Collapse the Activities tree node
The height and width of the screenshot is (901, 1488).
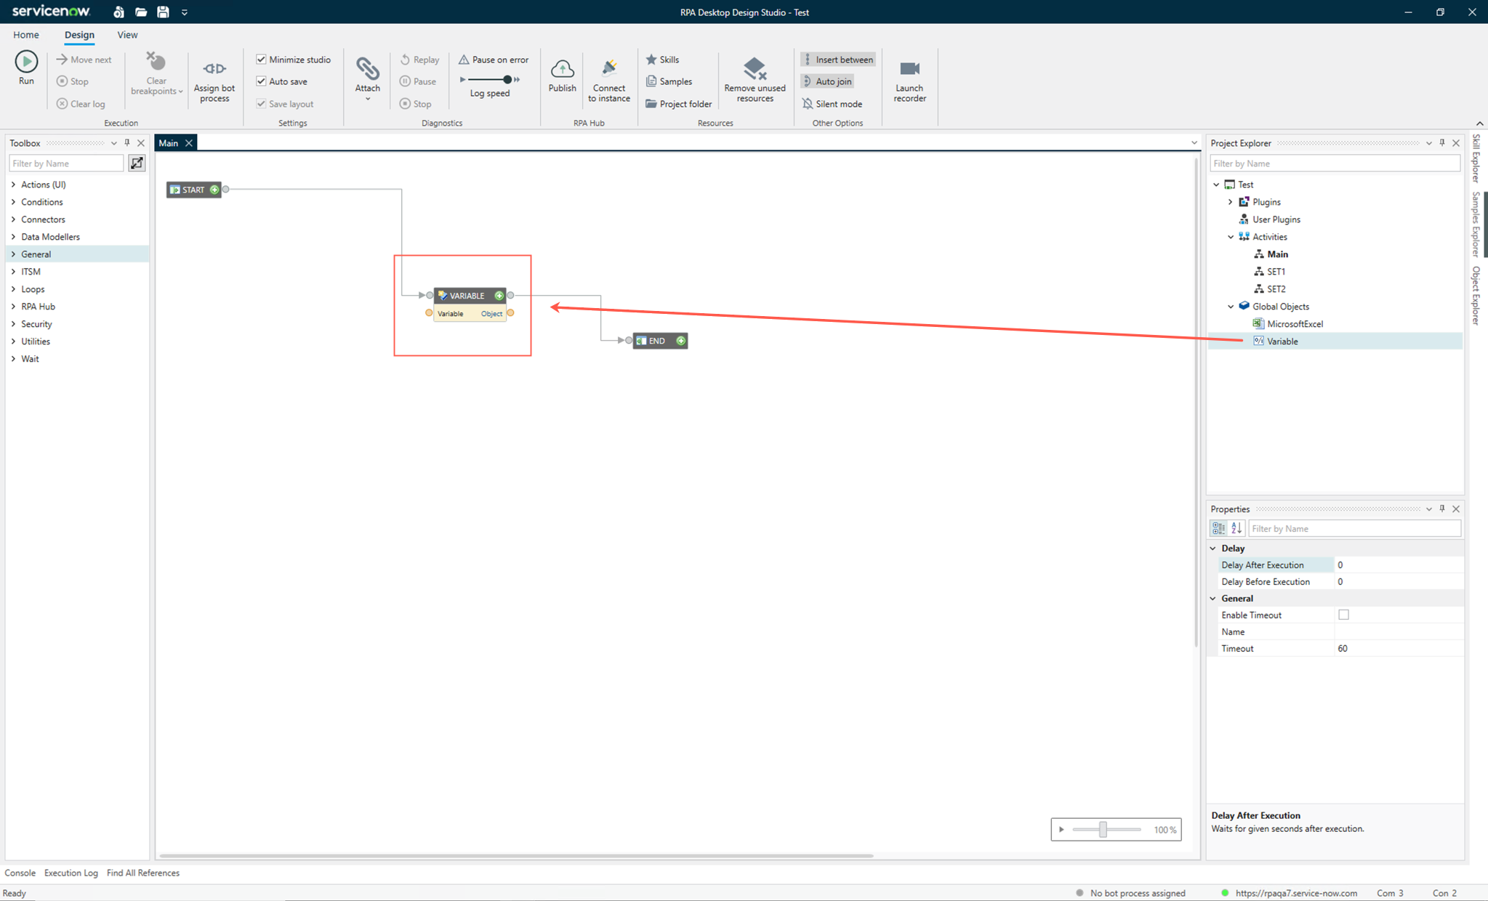click(1231, 237)
